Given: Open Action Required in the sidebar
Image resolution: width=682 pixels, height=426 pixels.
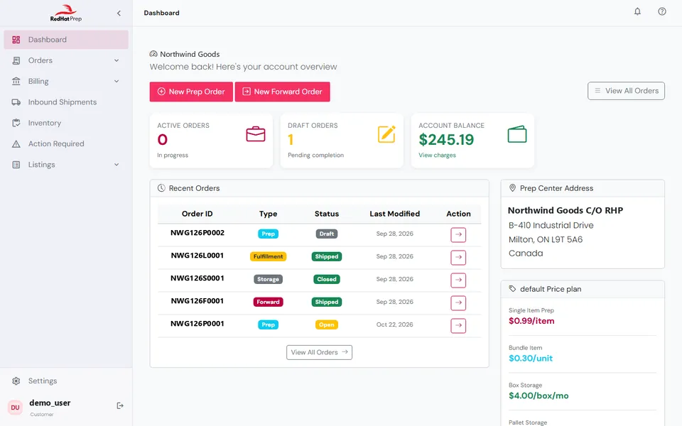Looking at the screenshot, I should click(66, 144).
